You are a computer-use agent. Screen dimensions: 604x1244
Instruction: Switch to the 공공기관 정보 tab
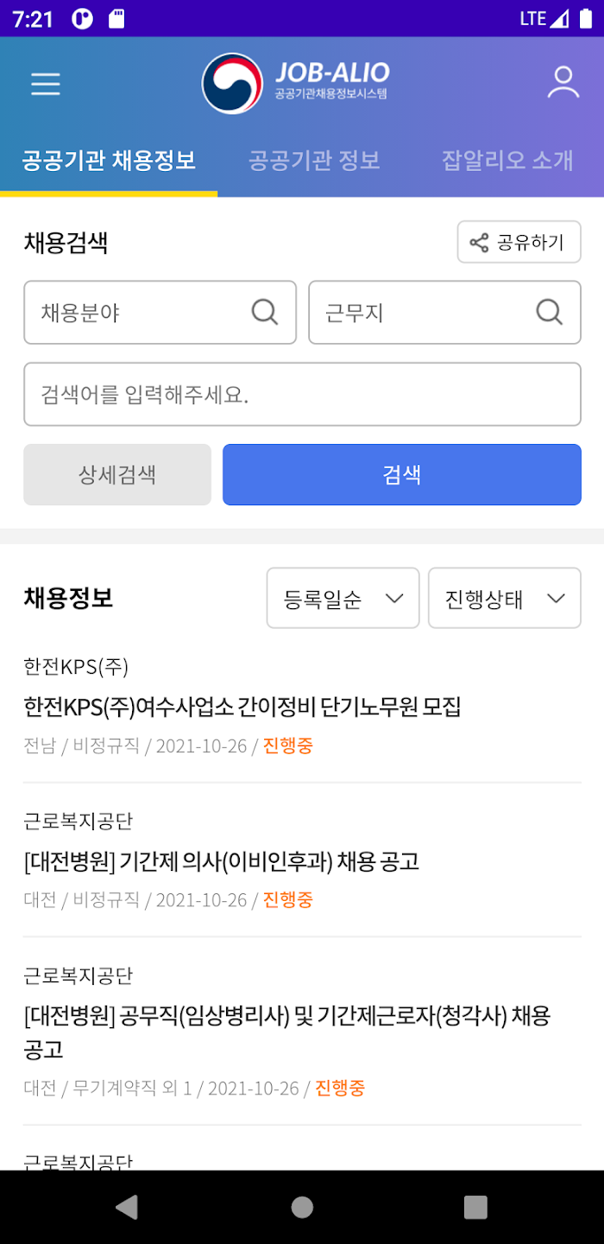click(x=314, y=160)
